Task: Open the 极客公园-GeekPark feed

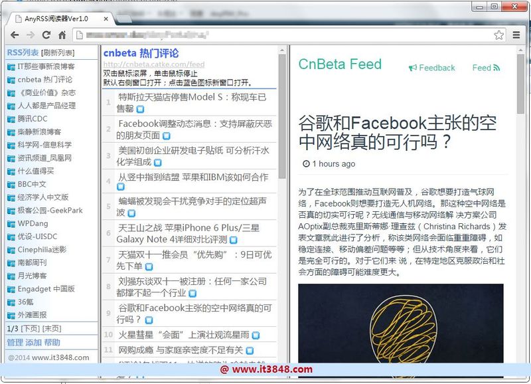Action: [x=50, y=211]
